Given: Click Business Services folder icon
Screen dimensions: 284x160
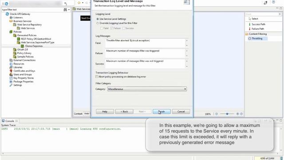Looking at the screenshot, I should [11, 21].
